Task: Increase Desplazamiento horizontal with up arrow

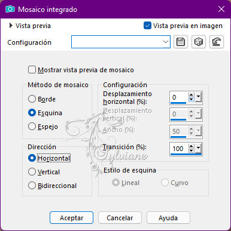Action: tap(192, 95)
